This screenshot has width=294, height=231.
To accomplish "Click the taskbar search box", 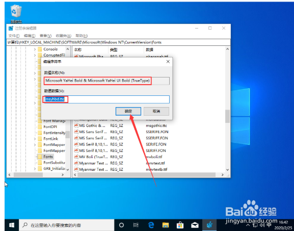I will (67, 225).
